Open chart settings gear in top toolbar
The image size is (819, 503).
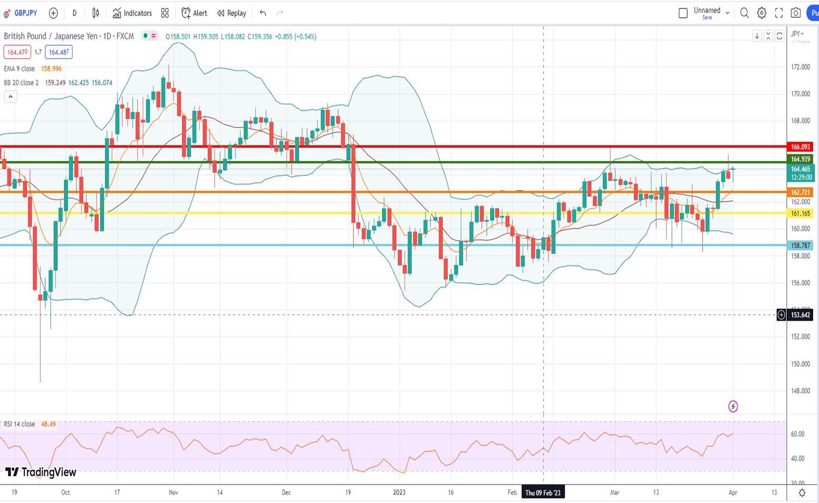click(762, 13)
